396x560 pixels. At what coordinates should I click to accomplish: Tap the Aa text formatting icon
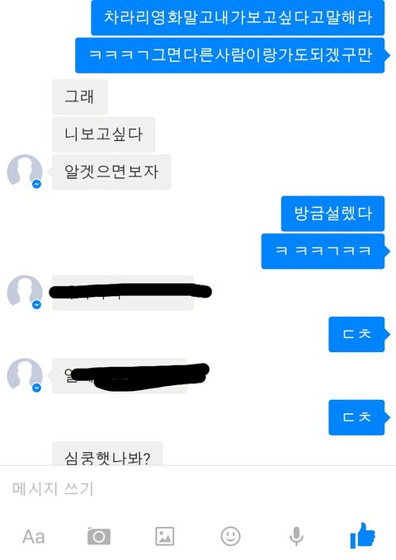coord(34,536)
